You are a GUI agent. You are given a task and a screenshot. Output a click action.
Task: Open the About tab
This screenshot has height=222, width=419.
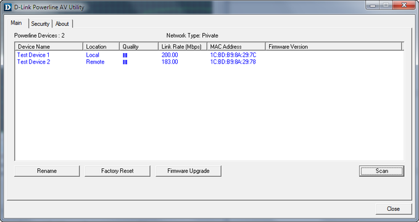[62, 24]
